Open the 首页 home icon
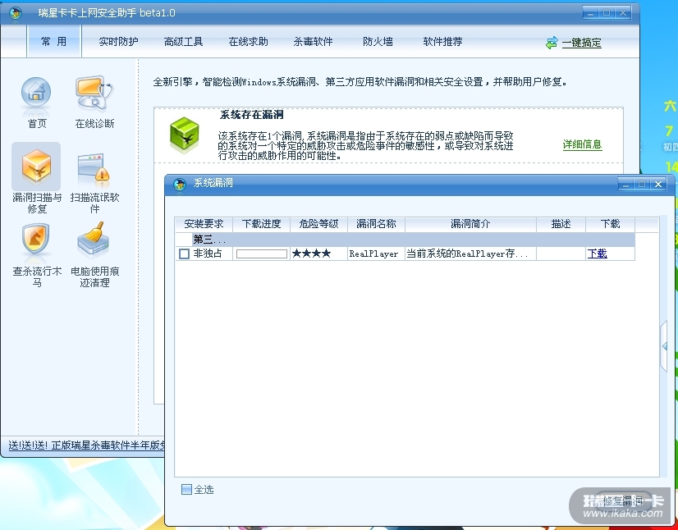 36,94
